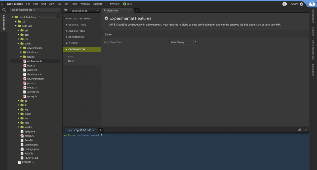Open the Auto-Save Files dropdown
Screen dimensions: 317x170
184,42
